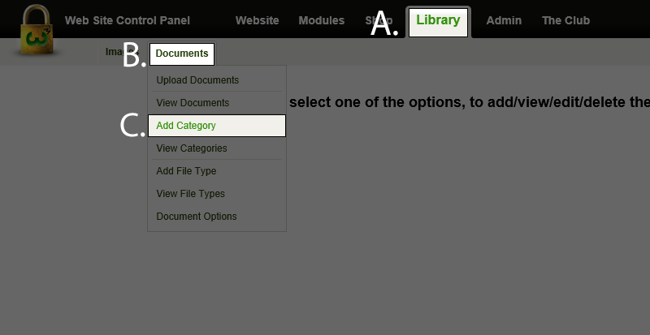Click the highlighted Add Category entry
The image size is (650, 335).
click(217, 126)
